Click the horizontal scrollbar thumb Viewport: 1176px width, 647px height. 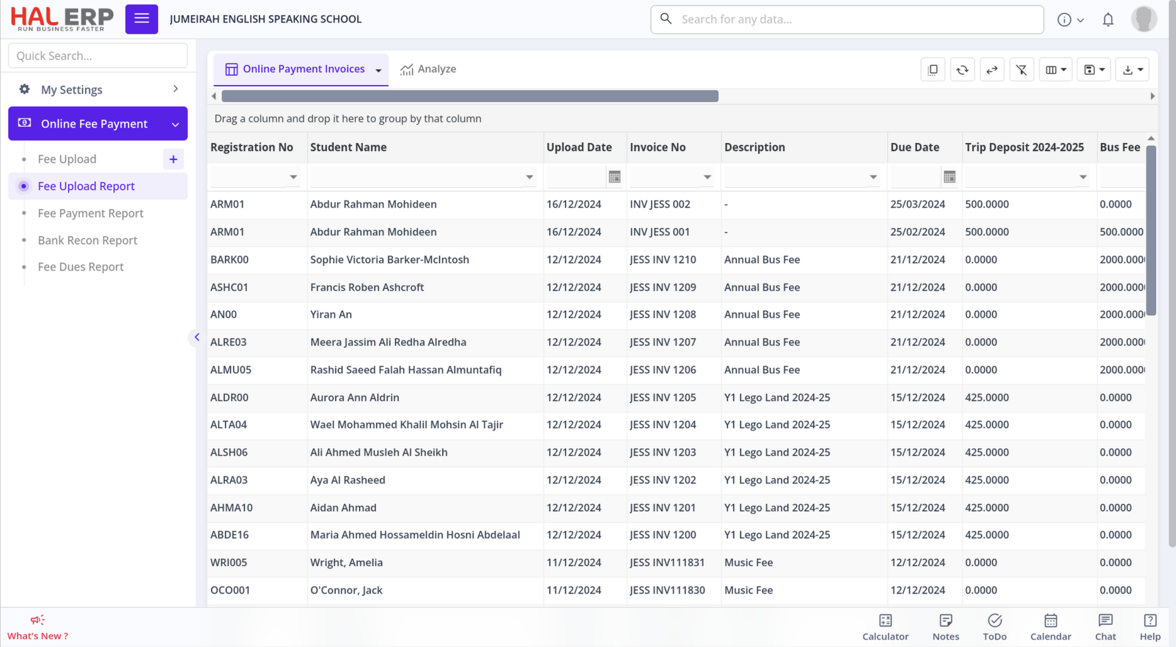(470, 96)
